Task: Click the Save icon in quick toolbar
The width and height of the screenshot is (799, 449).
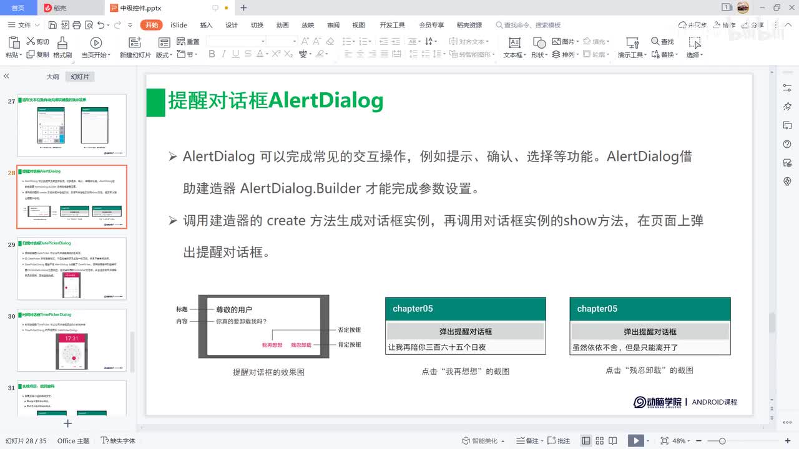Action: (x=52, y=25)
